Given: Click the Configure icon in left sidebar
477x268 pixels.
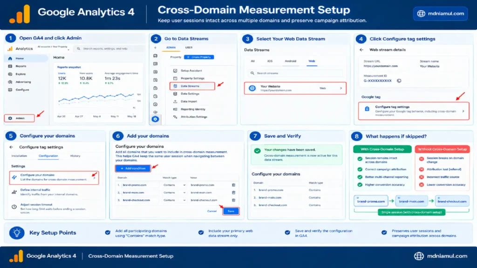Looking at the screenshot, I should pos(10,90).
